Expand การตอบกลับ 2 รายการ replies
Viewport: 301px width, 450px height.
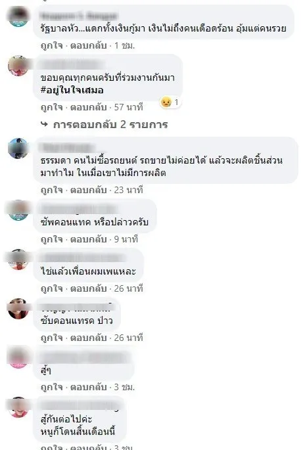click(x=110, y=125)
